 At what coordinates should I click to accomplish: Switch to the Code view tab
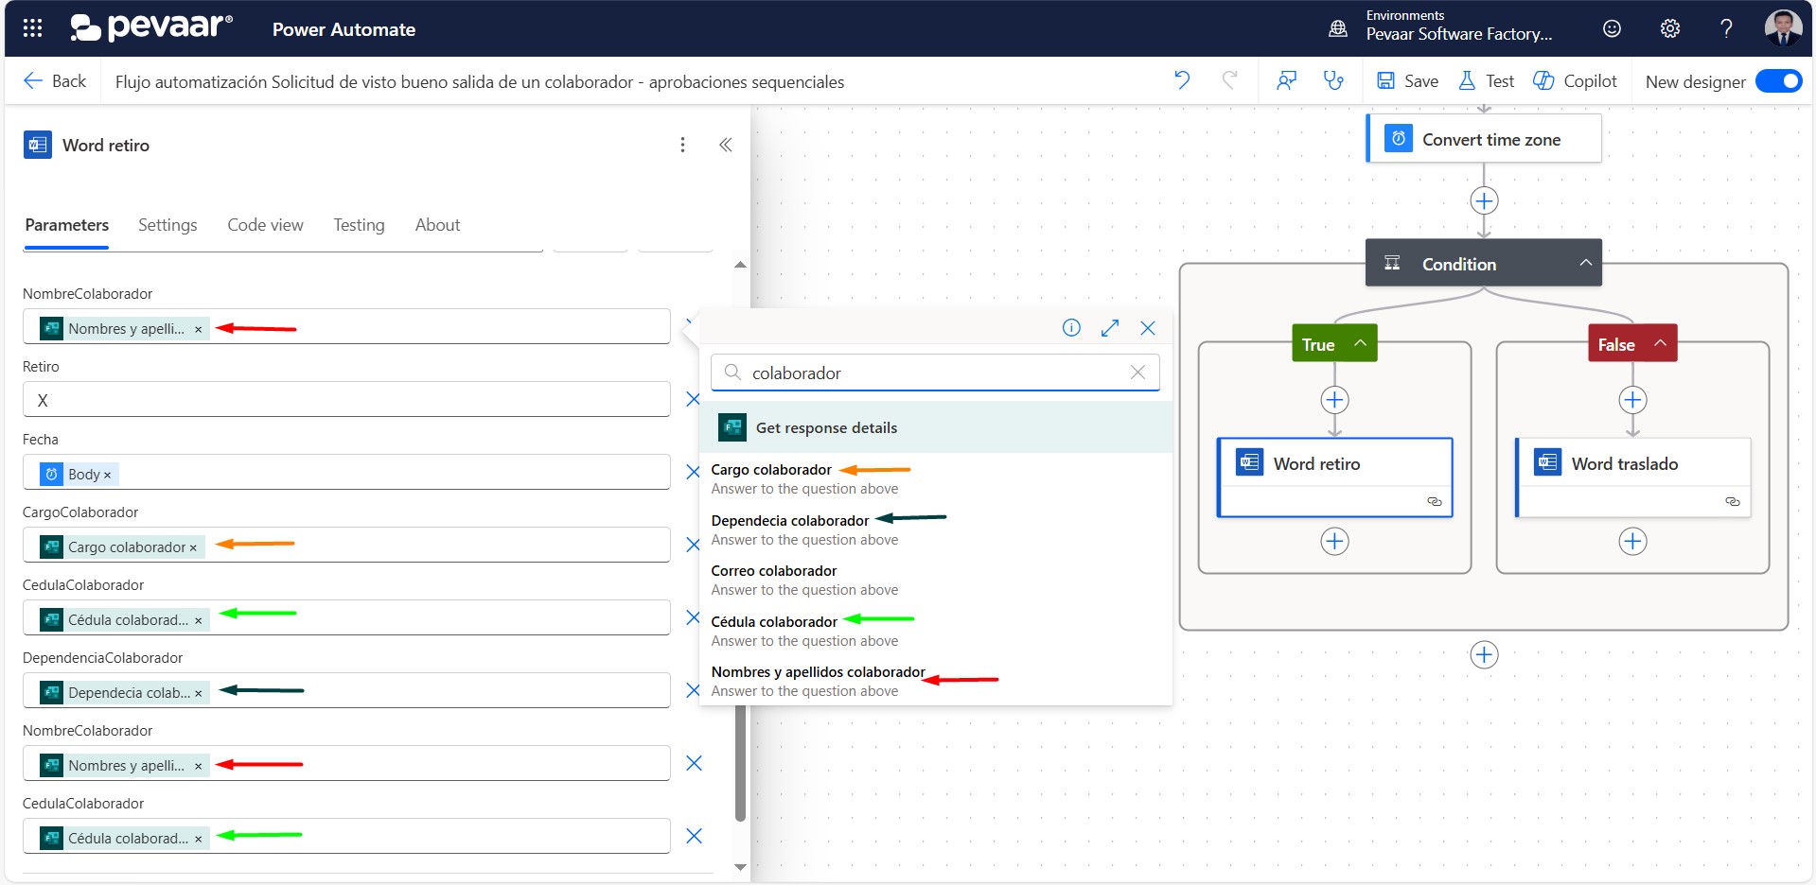point(265,225)
